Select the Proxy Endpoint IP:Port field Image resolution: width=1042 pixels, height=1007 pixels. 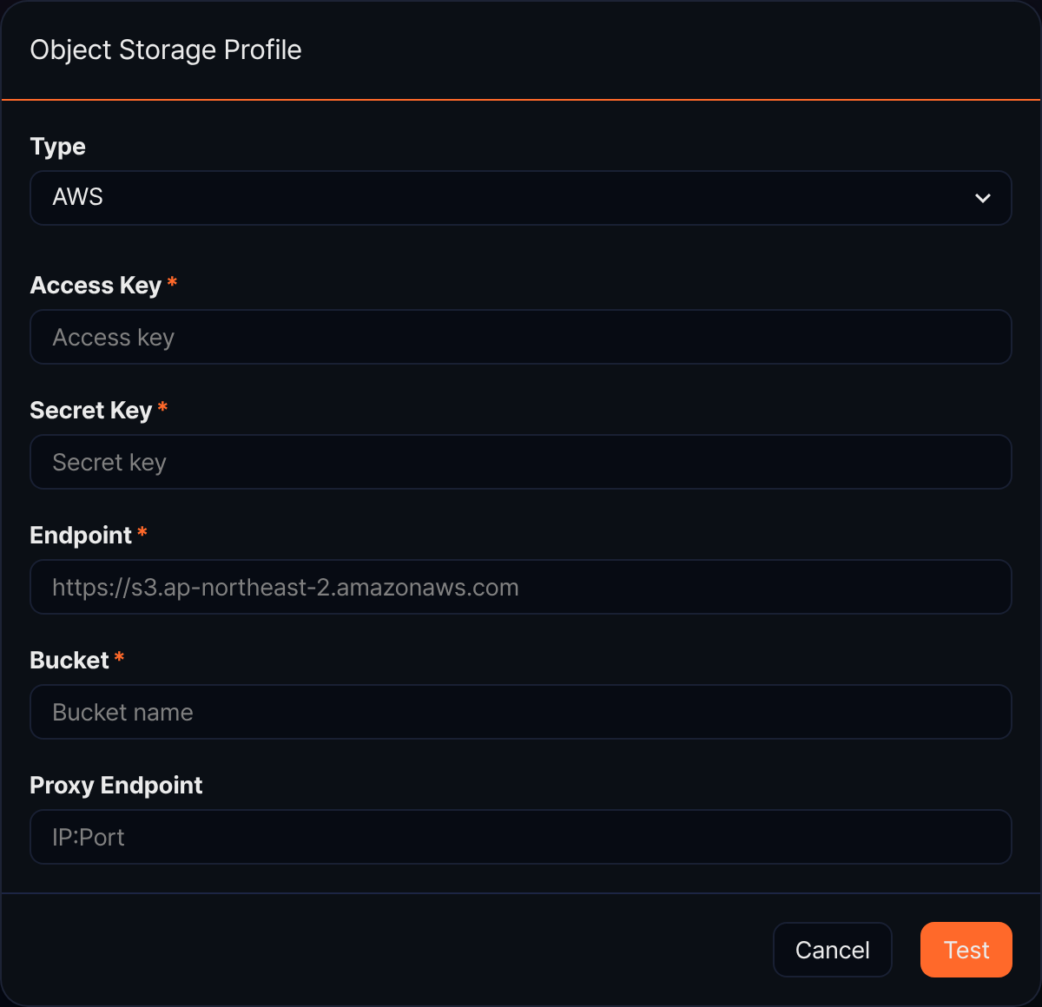click(x=521, y=837)
